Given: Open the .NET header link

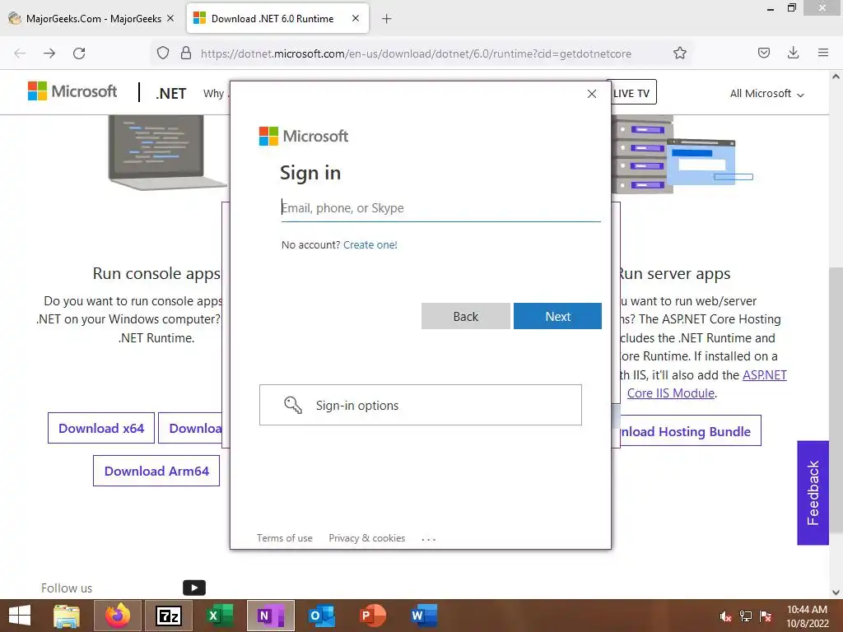Looking at the screenshot, I should (x=171, y=94).
